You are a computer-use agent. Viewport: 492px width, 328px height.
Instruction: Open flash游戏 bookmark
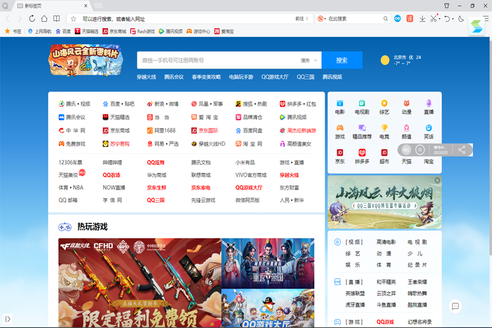[x=143, y=31]
